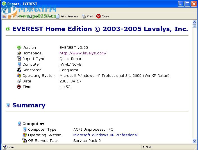This screenshot has height=150, width=198.
Task: Click the vertical scrollbar thumb
Action: (194, 26)
